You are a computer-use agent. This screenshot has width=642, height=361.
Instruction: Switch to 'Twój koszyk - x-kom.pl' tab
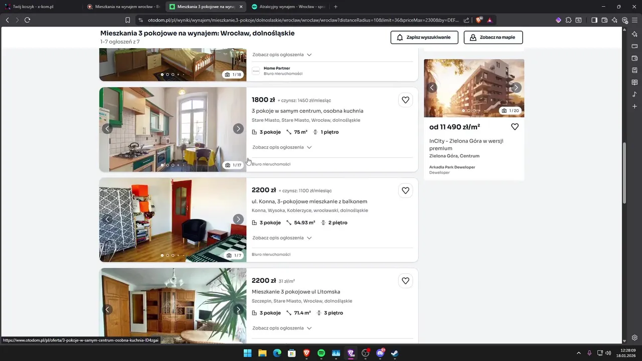41,7
